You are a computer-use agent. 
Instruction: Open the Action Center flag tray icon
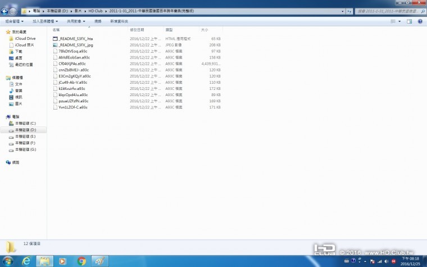coord(373,261)
